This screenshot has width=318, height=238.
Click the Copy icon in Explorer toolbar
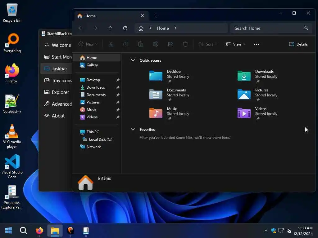(x=126, y=44)
